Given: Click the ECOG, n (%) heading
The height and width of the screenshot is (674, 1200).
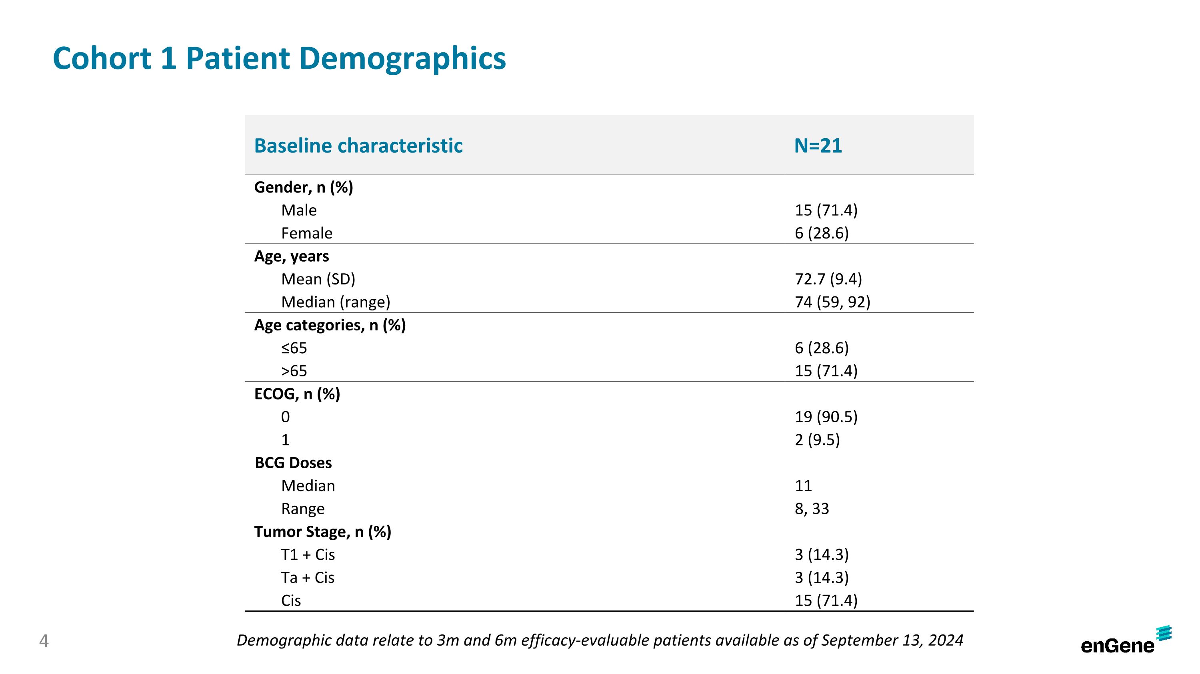Looking at the screenshot, I should 297,394.
